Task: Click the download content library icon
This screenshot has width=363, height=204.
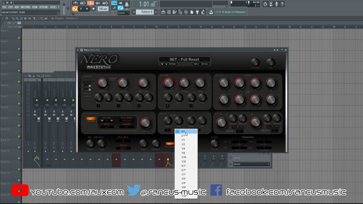Action: coord(211,12)
